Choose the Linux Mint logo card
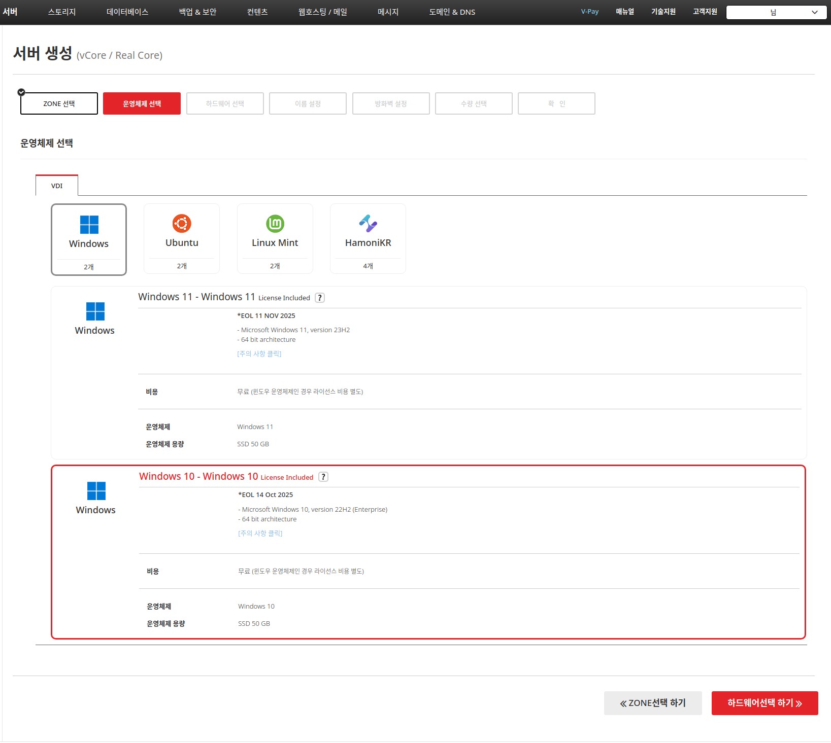 click(275, 238)
